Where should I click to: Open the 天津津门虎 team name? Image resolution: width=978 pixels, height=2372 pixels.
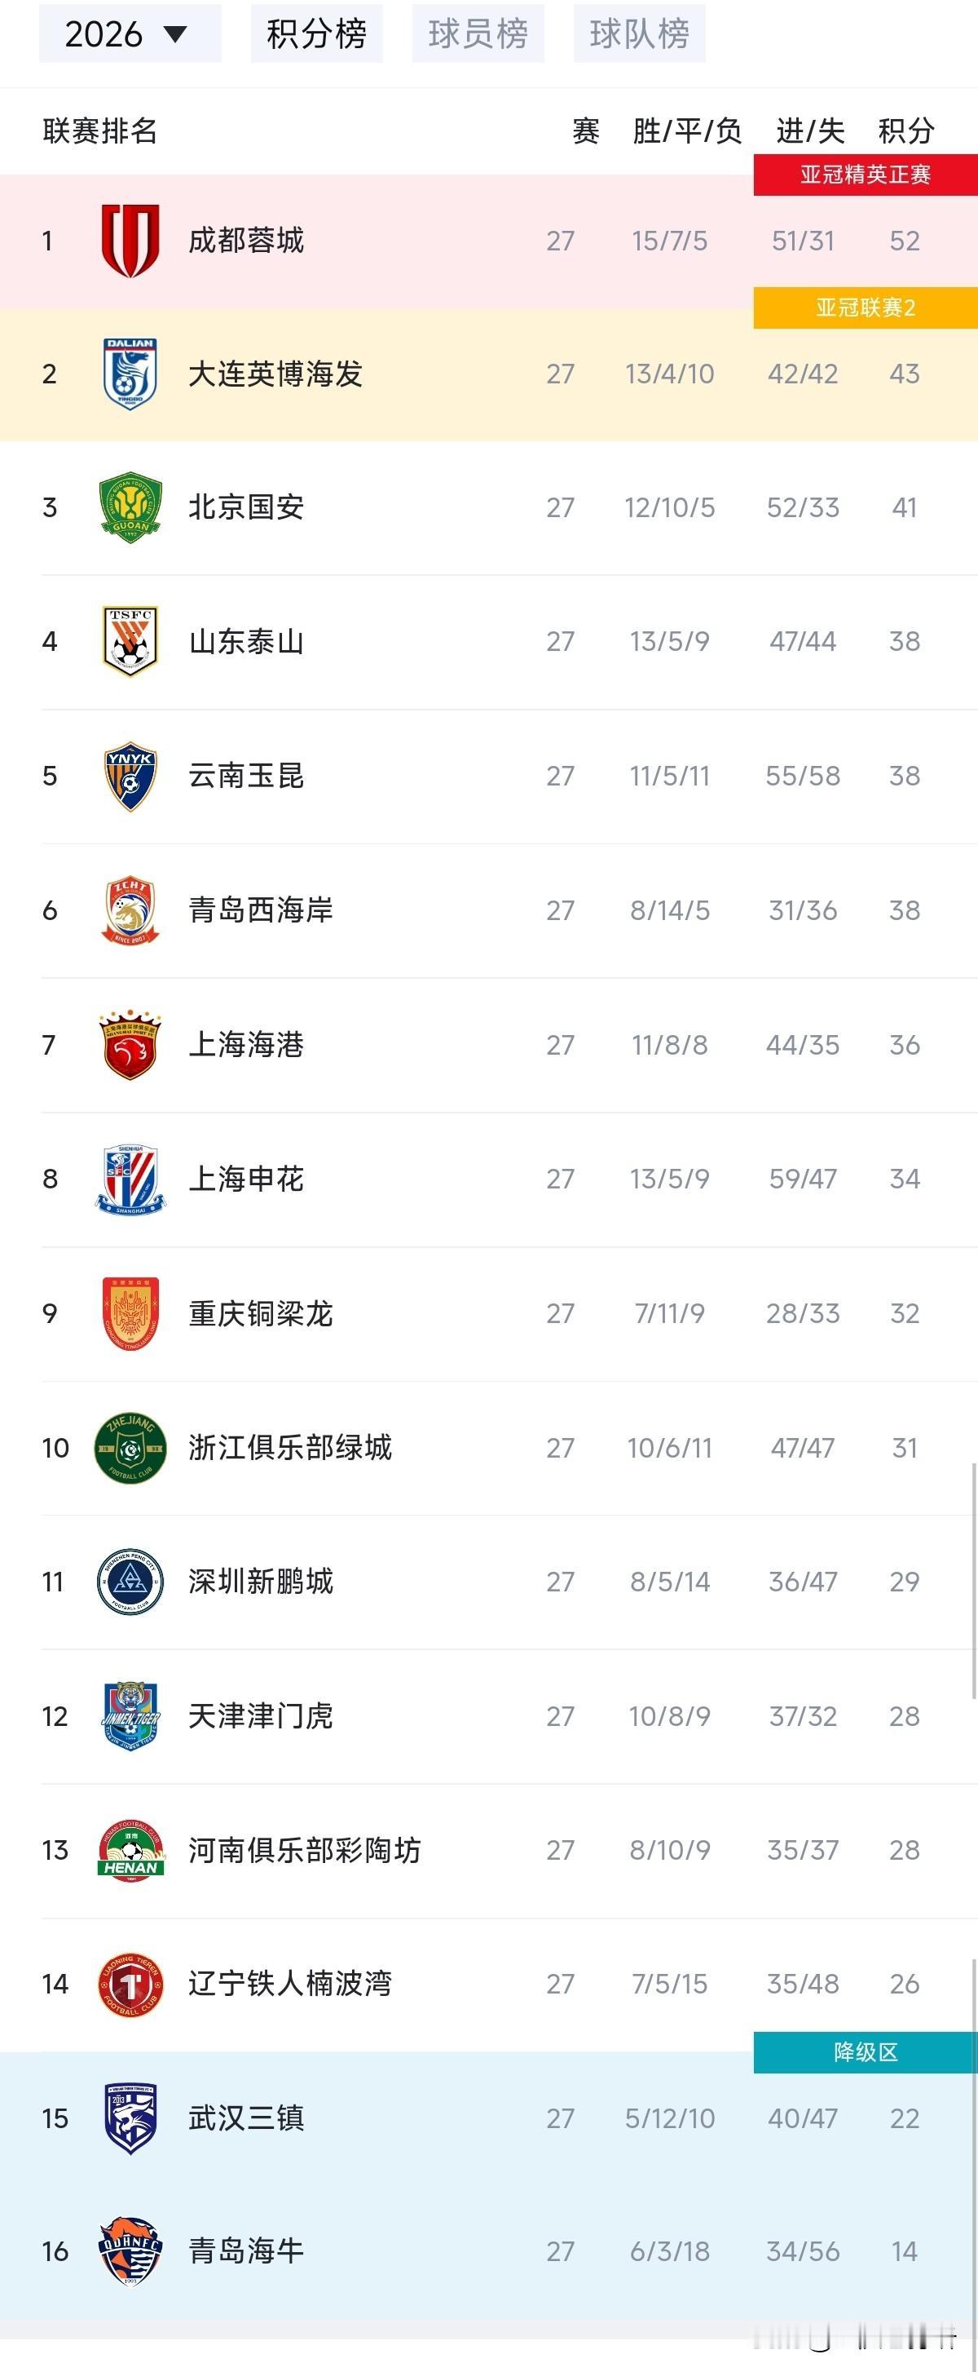pyautogui.click(x=260, y=1715)
